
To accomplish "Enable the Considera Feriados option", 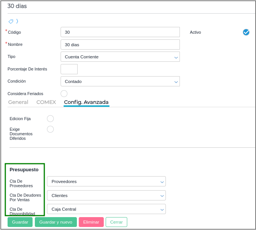I will [64, 94].
